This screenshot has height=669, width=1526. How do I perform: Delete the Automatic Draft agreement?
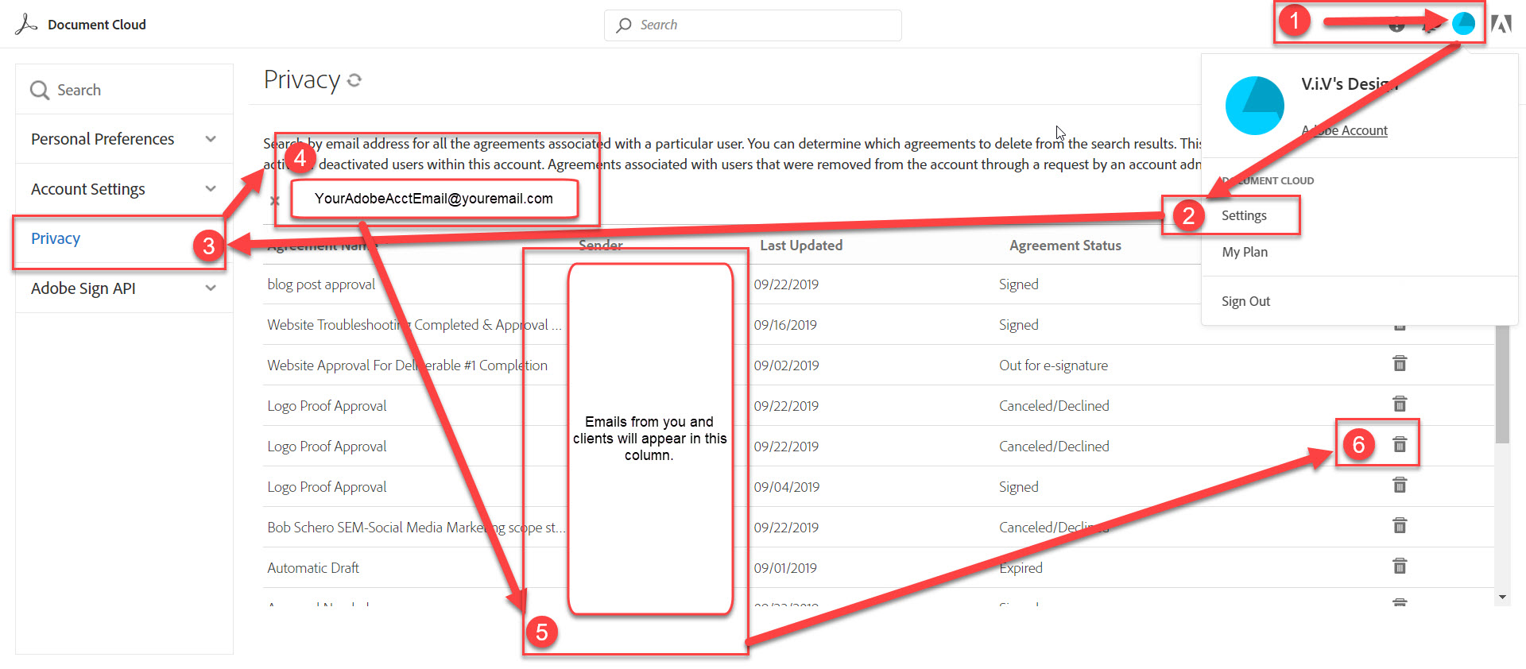(x=1400, y=567)
